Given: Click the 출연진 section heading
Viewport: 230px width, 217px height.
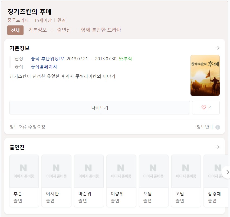Looking at the screenshot, I should point(17,147).
